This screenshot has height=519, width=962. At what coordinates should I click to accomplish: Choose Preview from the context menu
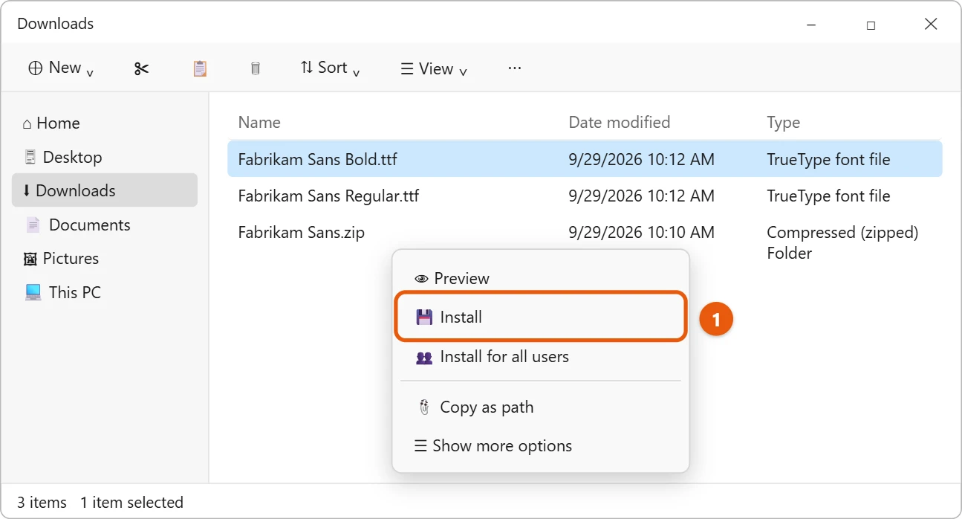pyautogui.click(x=541, y=279)
